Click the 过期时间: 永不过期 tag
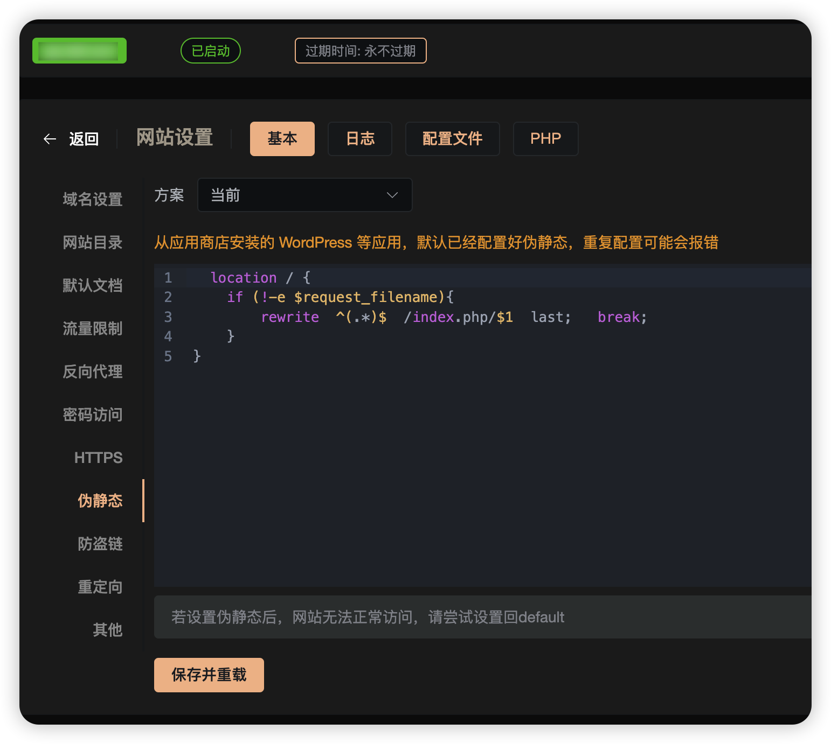Viewport: 831px width, 744px height. 361,51
